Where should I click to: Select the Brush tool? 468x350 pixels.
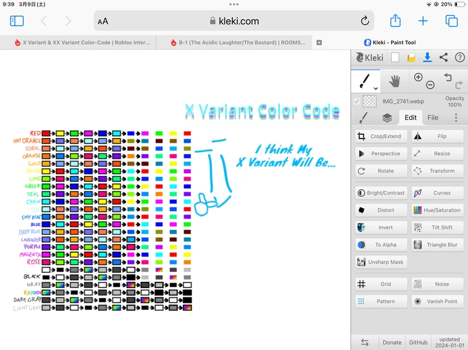(x=364, y=81)
